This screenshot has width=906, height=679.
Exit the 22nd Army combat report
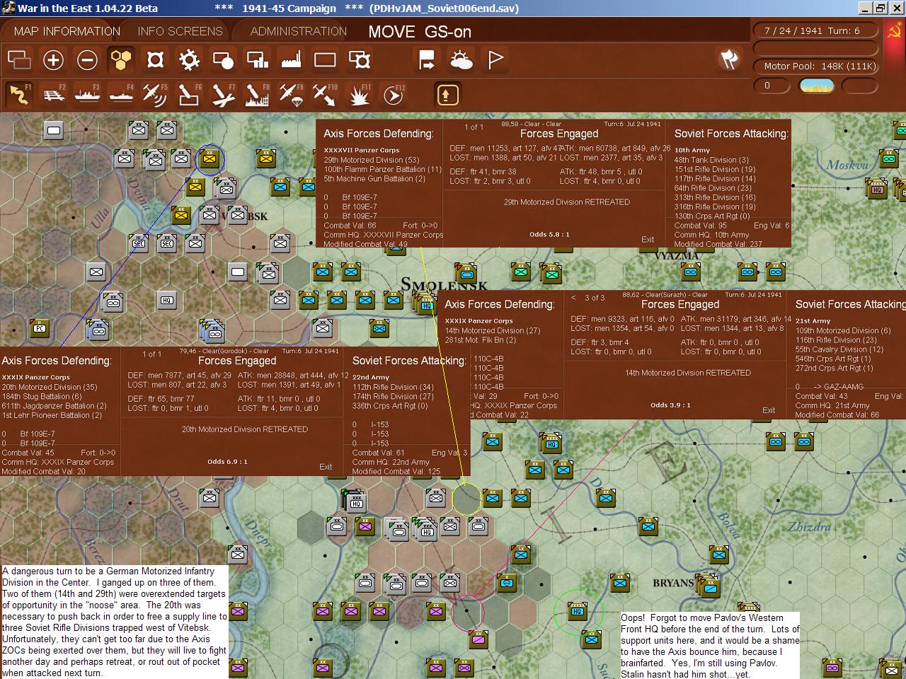click(x=326, y=467)
